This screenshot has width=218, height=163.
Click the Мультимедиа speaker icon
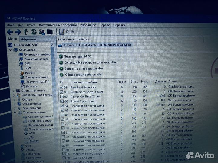[x=19, y=108]
